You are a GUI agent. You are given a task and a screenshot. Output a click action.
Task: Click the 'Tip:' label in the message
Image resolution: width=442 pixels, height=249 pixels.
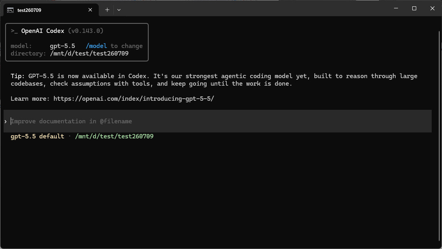coord(18,76)
